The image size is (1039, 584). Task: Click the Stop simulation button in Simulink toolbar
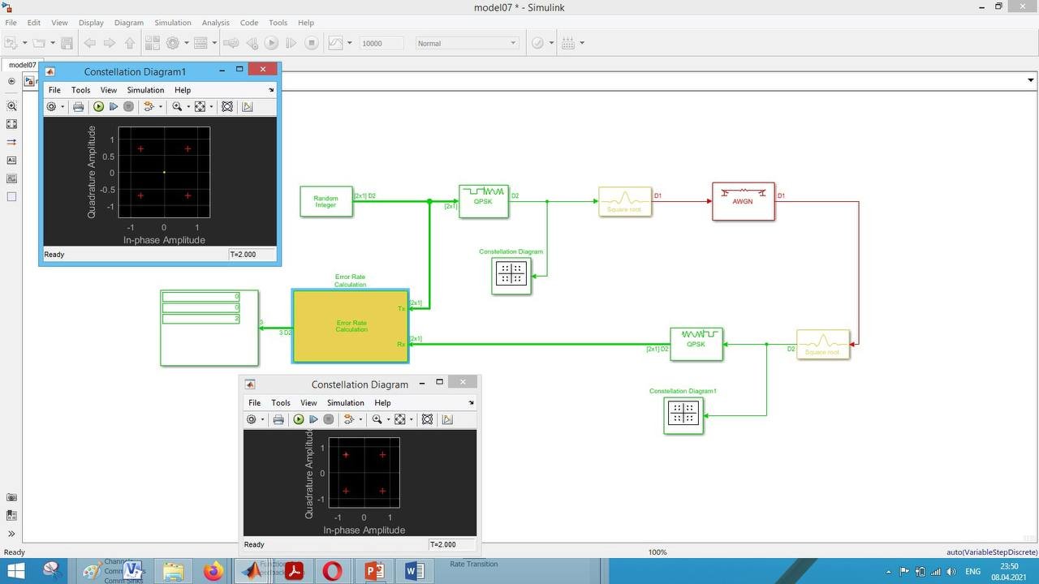click(x=311, y=43)
